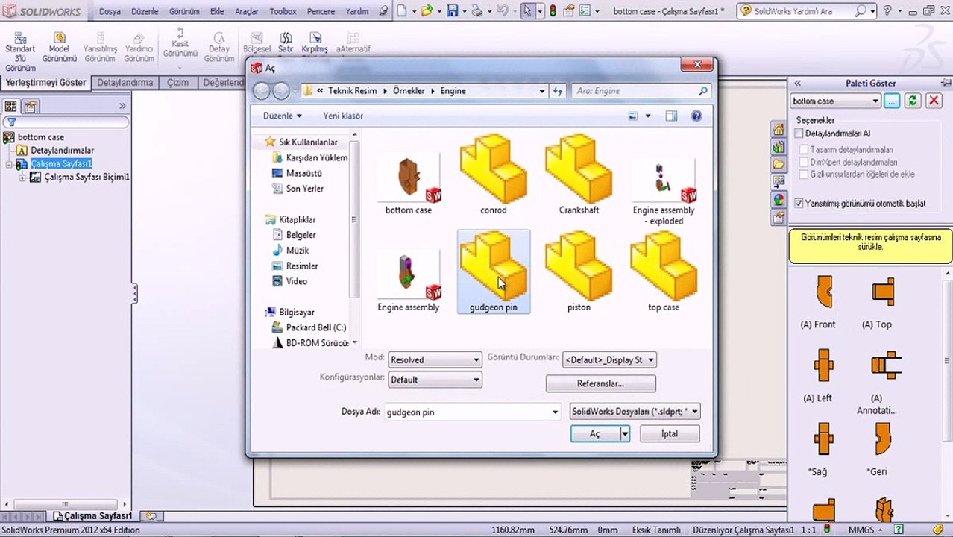Open the SolidWorks Dosyaları file type dropdown
953x537 pixels.
(635, 411)
